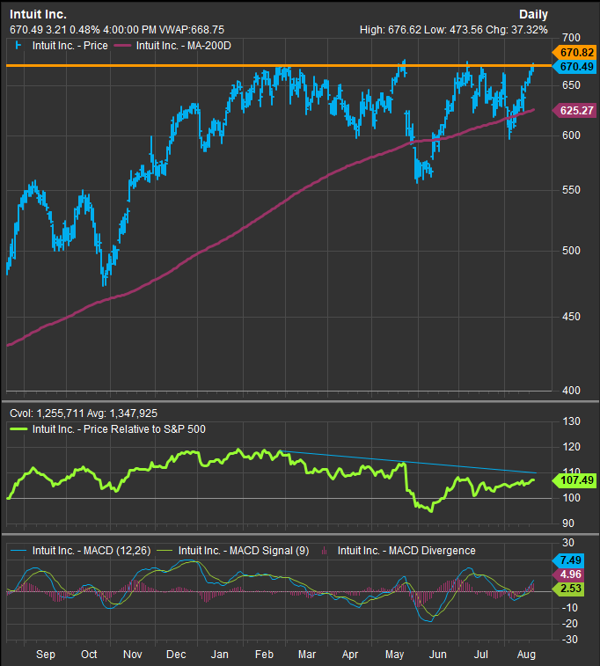
Task: Click the Jul month label
Action: [x=480, y=655]
